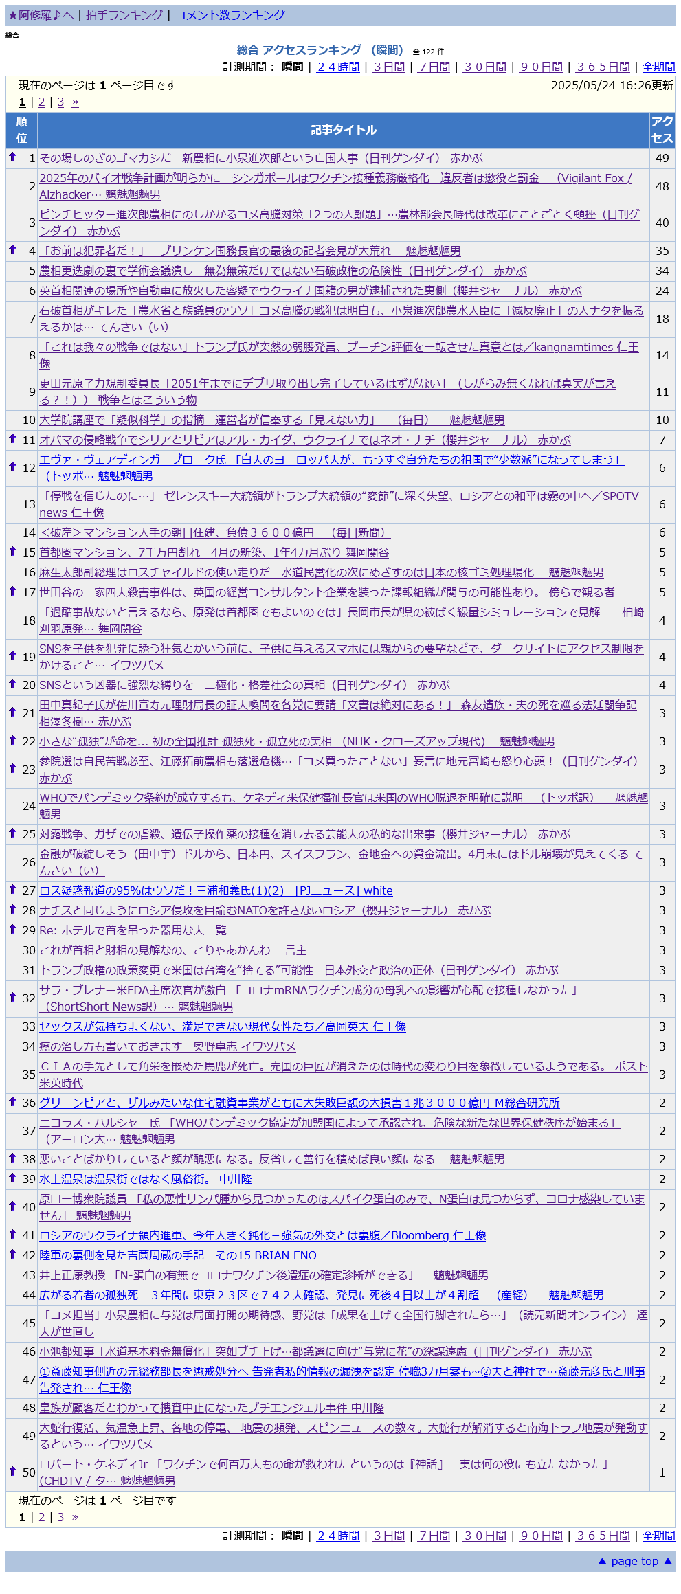Image resolution: width=681 pixels, height=1594 pixels.
Task: Open the ロス疑惑報道の95%はウソだ article
Action: (x=216, y=890)
